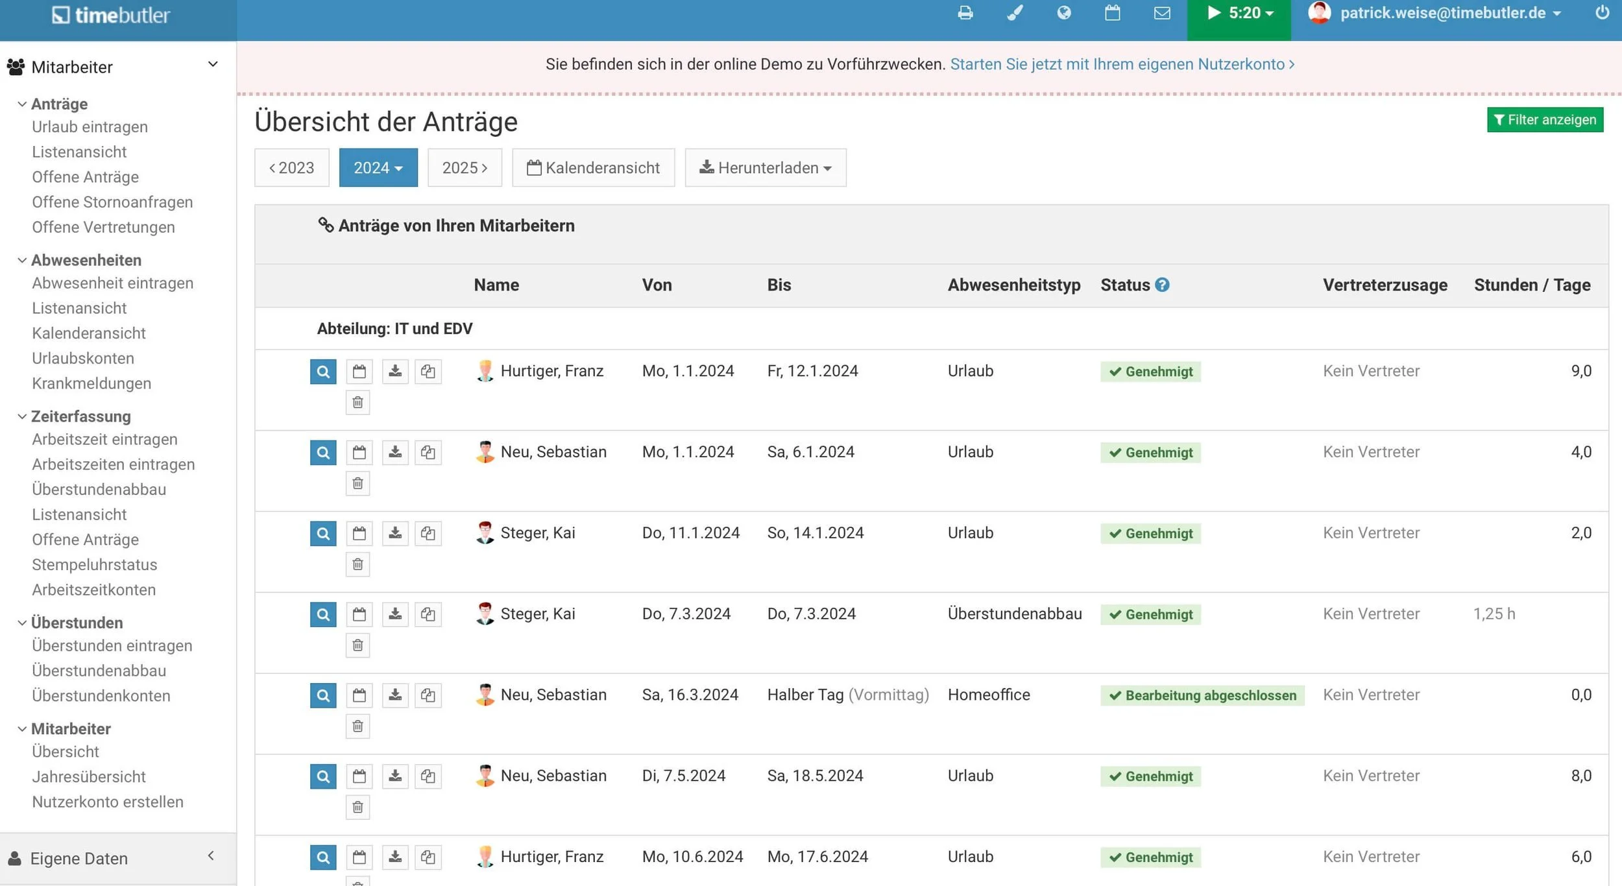Open the stopwatch 5:20 timer dropdown
This screenshot has width=1622, height=886.
click(x=1239, y=14)
